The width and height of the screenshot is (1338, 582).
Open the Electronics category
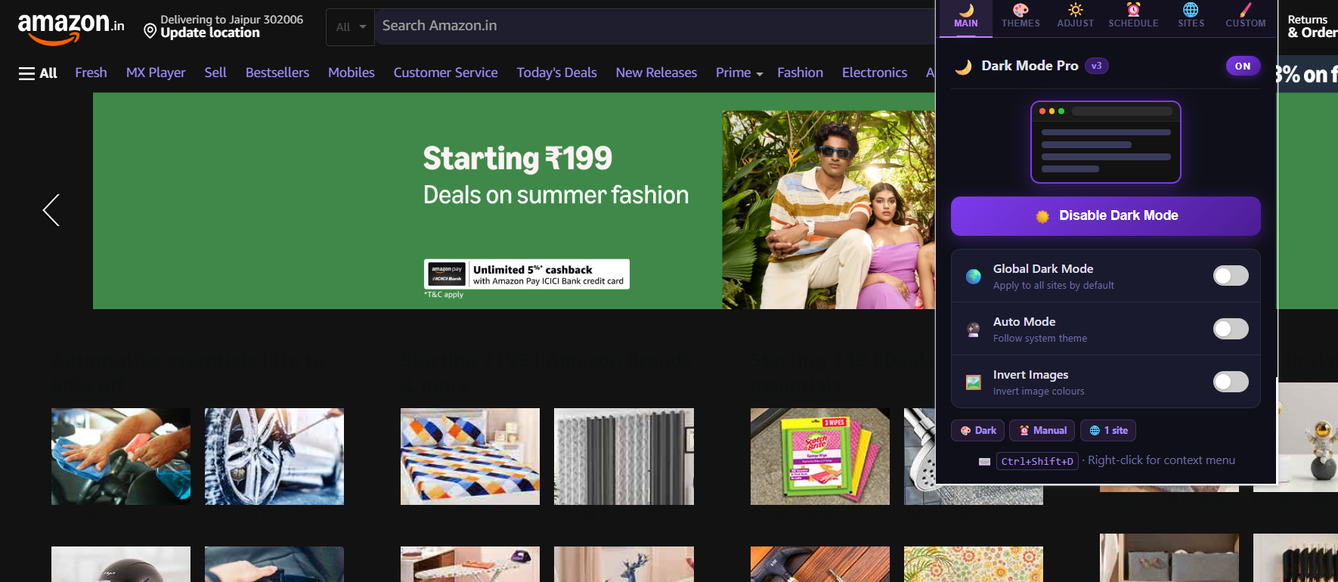click(x=875, y=73)
